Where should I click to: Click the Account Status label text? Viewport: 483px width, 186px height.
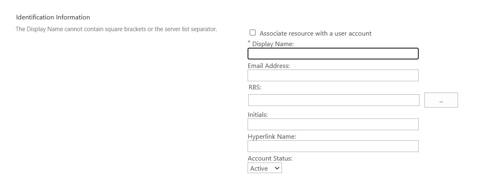pyautogui.click(x=270, y=159)
